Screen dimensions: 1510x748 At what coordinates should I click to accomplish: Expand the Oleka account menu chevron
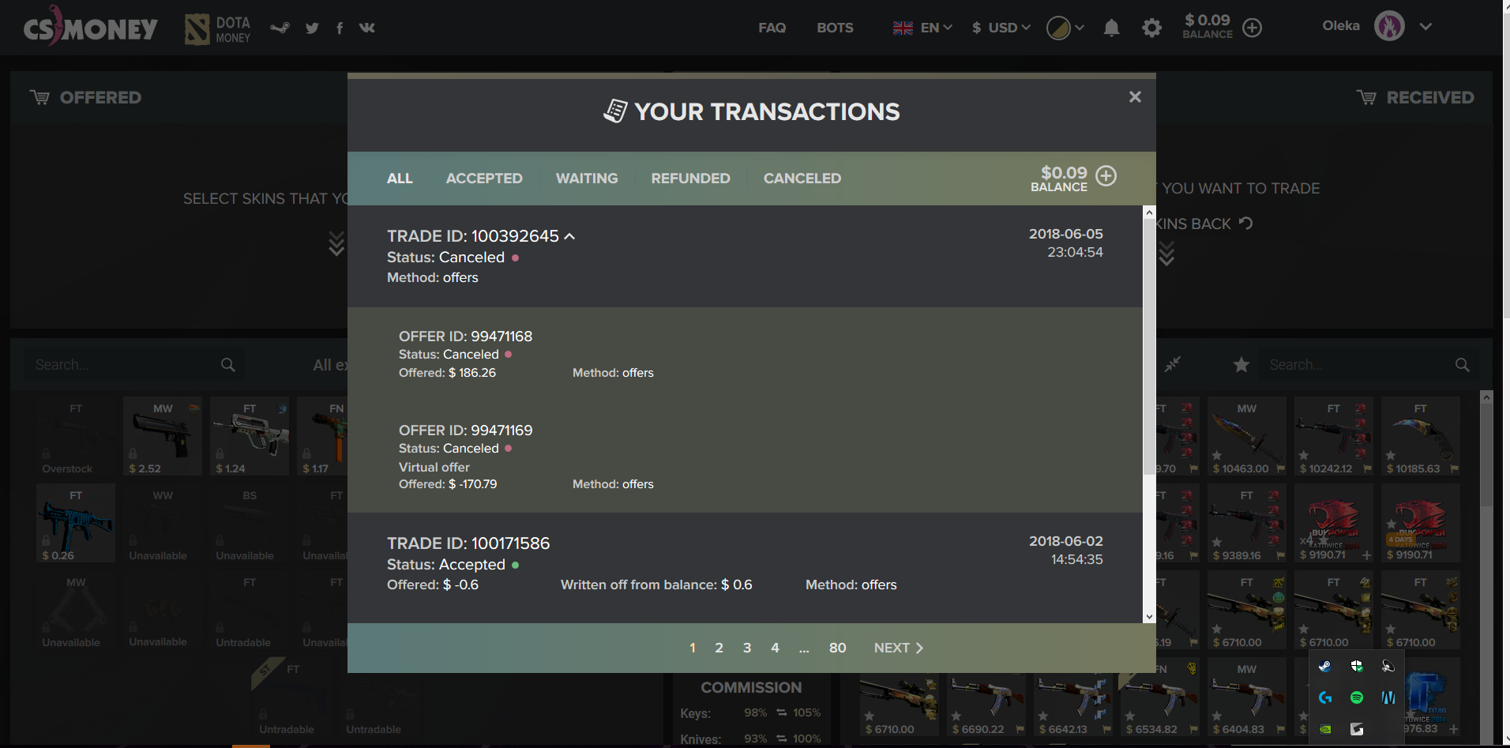1425,26
